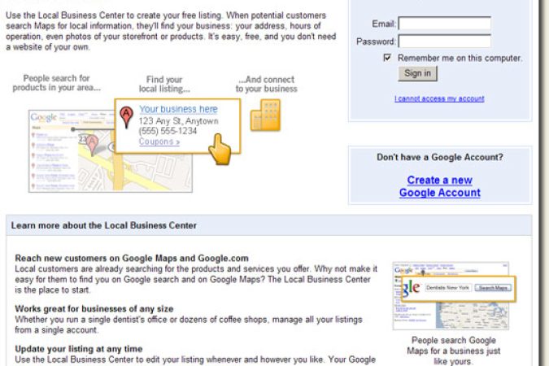This screenshot has height=366, width=549.
Task: Click the Search Maps button in the preview
Action: [493, 288]
